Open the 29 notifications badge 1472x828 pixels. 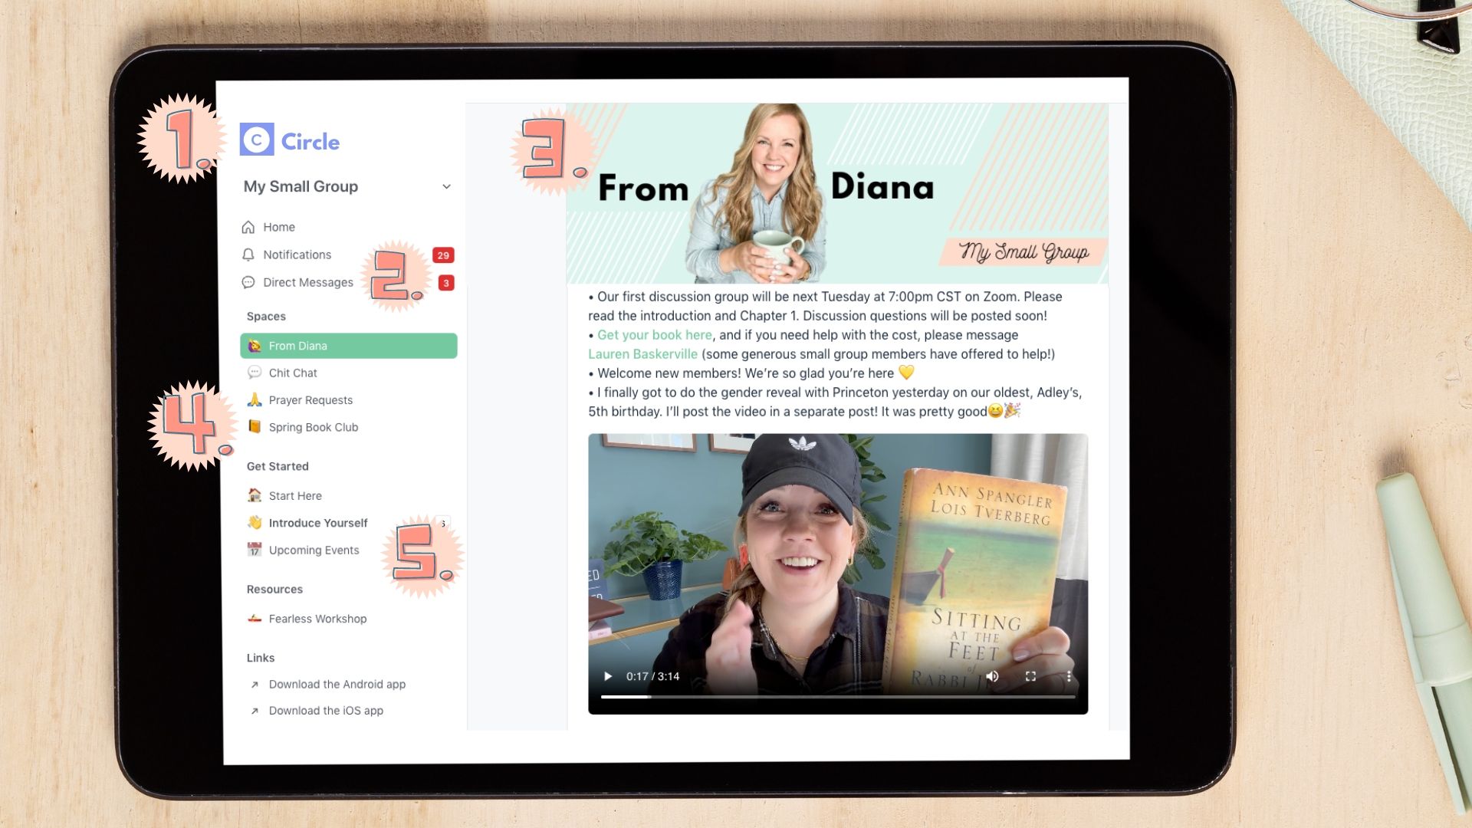point(443,255)
